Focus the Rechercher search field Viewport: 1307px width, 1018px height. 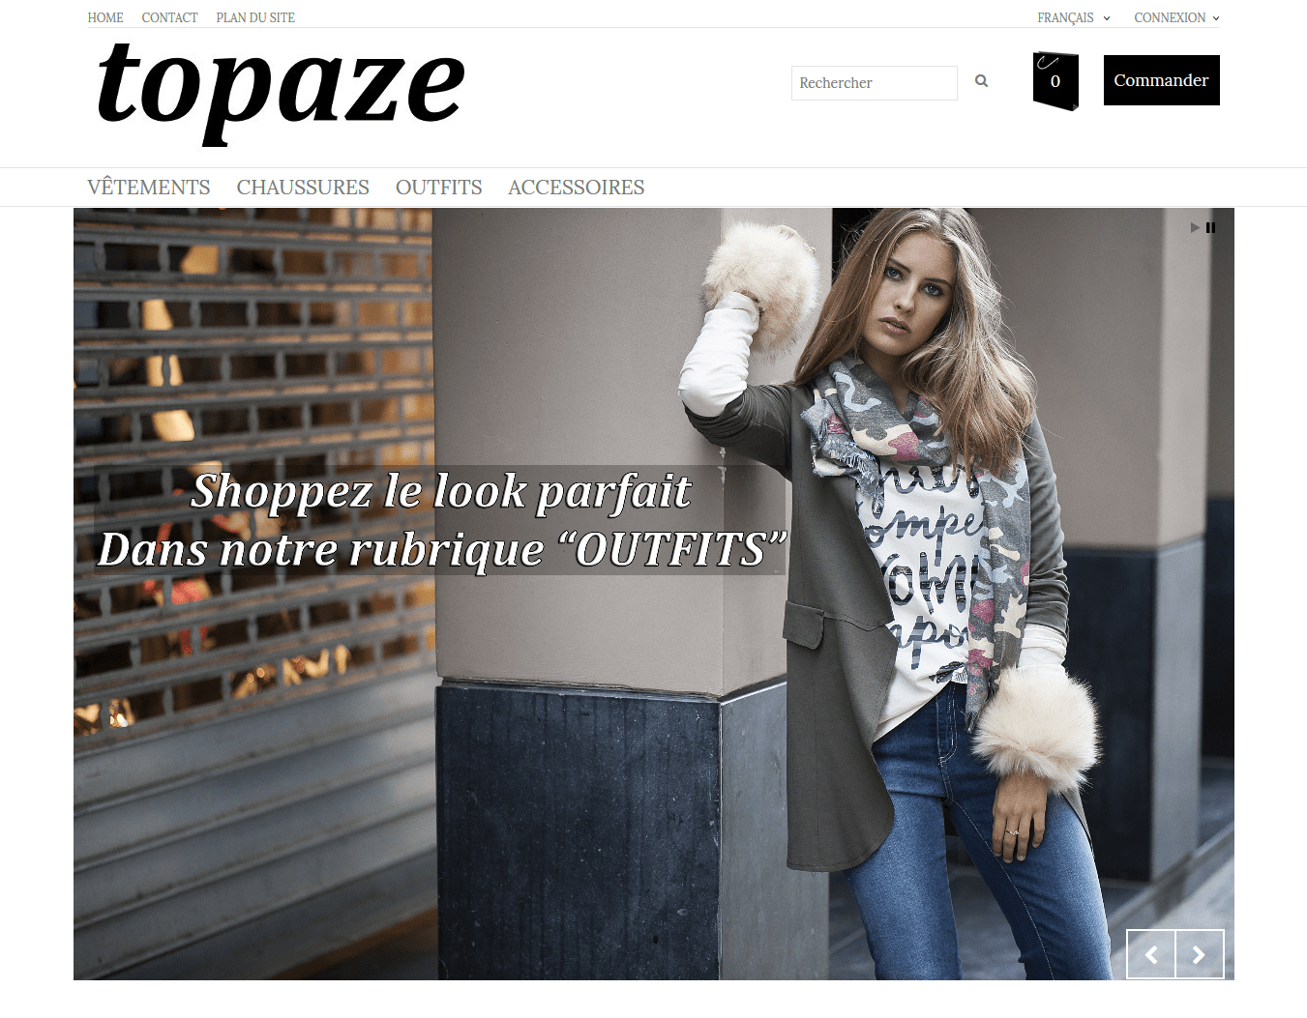[875, 83]
